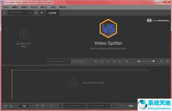The height and width of the screenshot is (111, 172).
Task: Mute the player volume speaker icon
Action: pos(138,61)
